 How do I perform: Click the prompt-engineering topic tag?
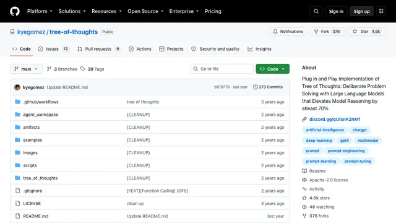346,151
